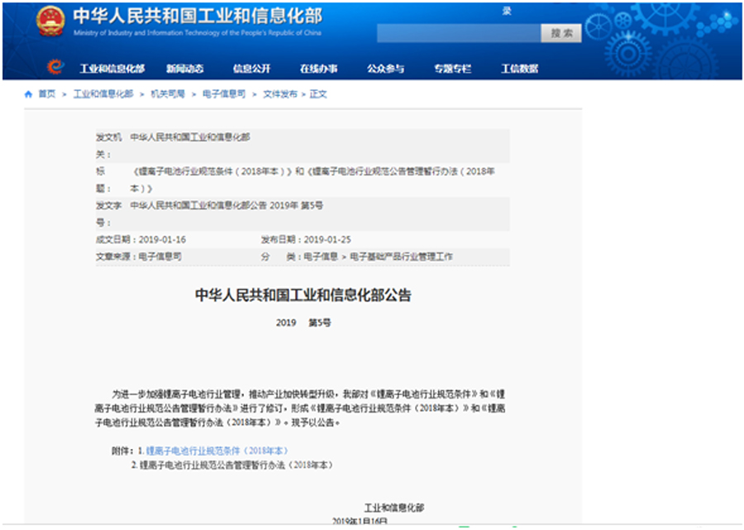Click the 中华人民共和国工业和信息化部 site title

pos(197,17)
